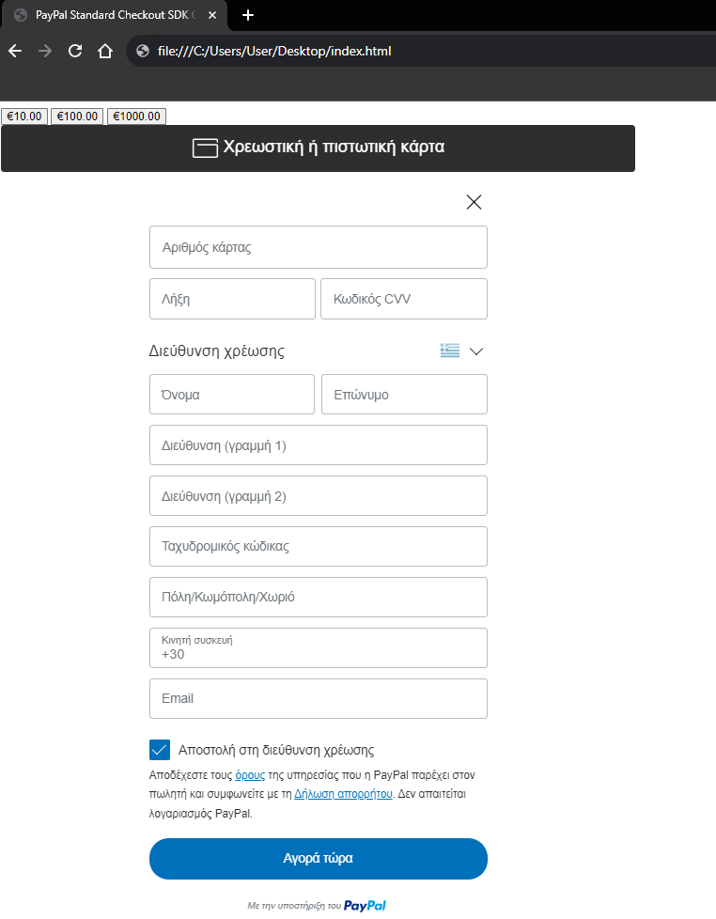Image resolution: width=716 pixels, height=919 pixels.
Task: Select the €100.00 price option
Action: pyautogui.click(x=76, y=116)
